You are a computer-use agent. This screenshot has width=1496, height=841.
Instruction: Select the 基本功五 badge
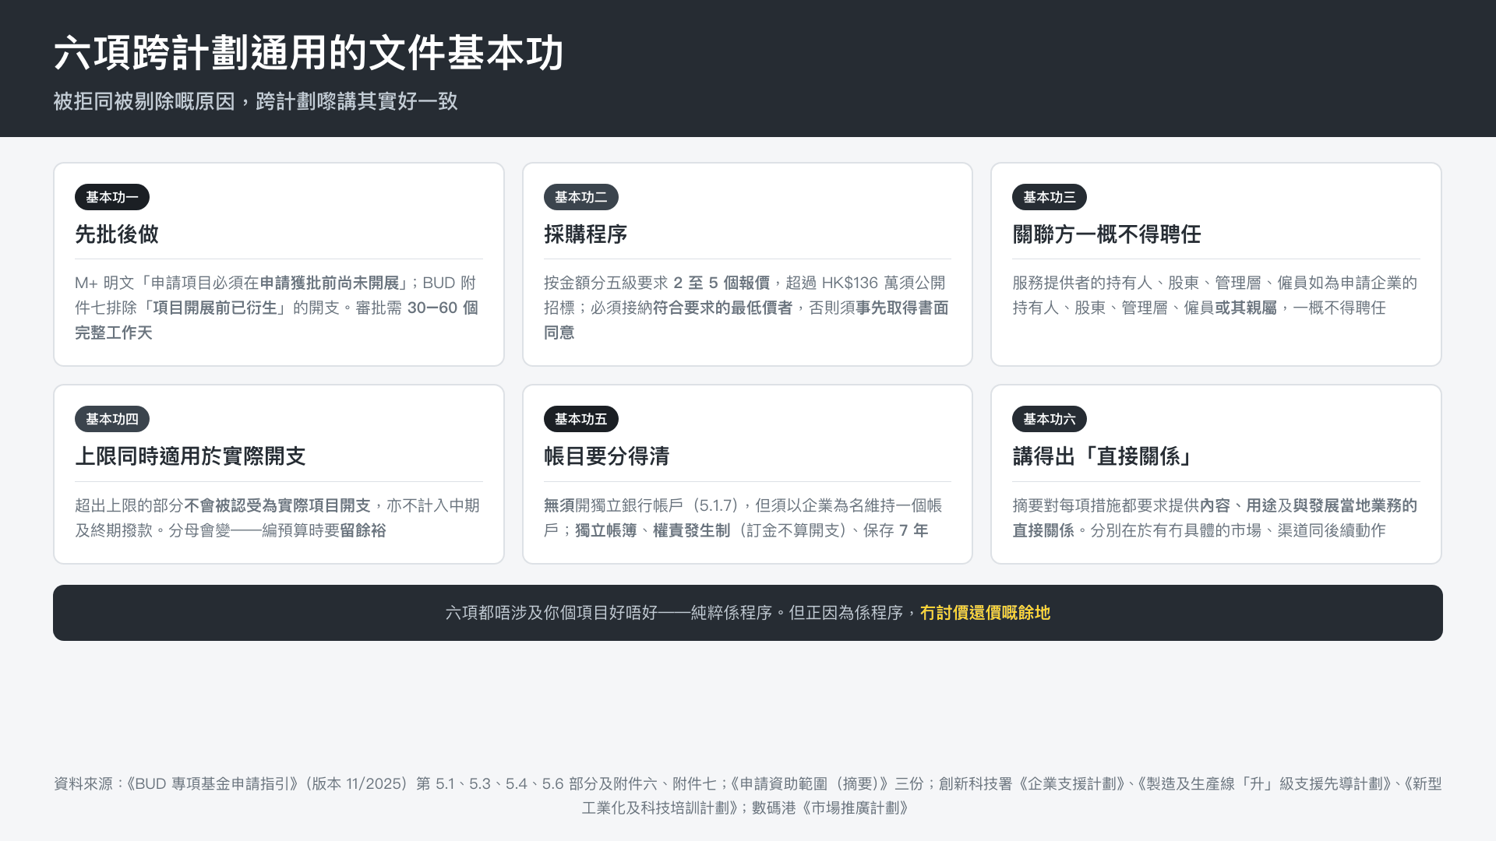coord(580,419)
